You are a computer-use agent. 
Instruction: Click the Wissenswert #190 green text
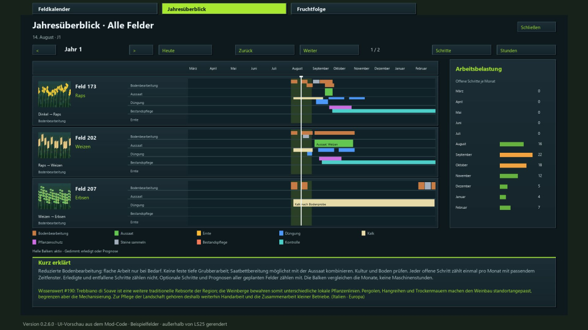285,294
